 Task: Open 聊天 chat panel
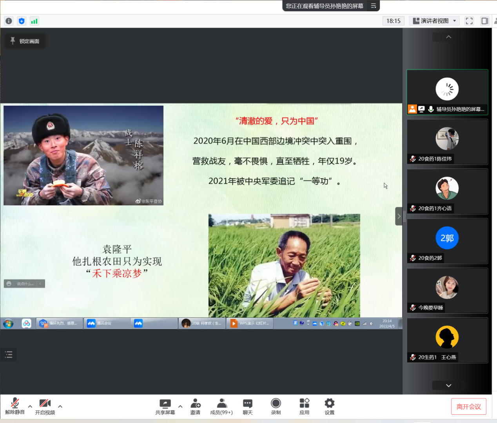tap(247, 406)
